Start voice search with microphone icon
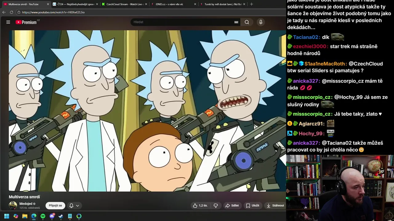 click(261, 22)
